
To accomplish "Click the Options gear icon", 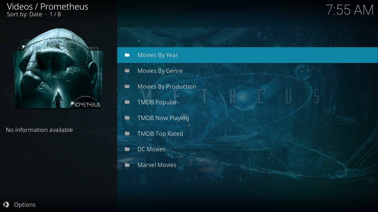I will [x=6, y=205].
